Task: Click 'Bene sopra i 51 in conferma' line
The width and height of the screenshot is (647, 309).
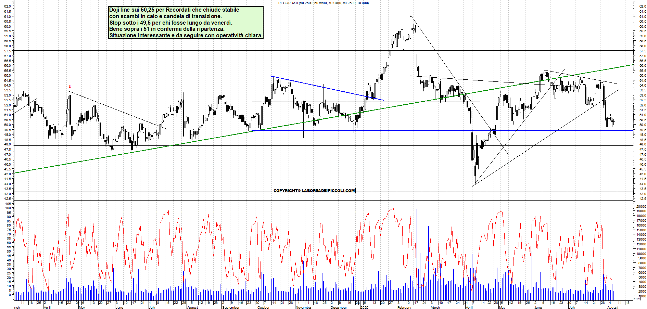Action: [167, 29]
